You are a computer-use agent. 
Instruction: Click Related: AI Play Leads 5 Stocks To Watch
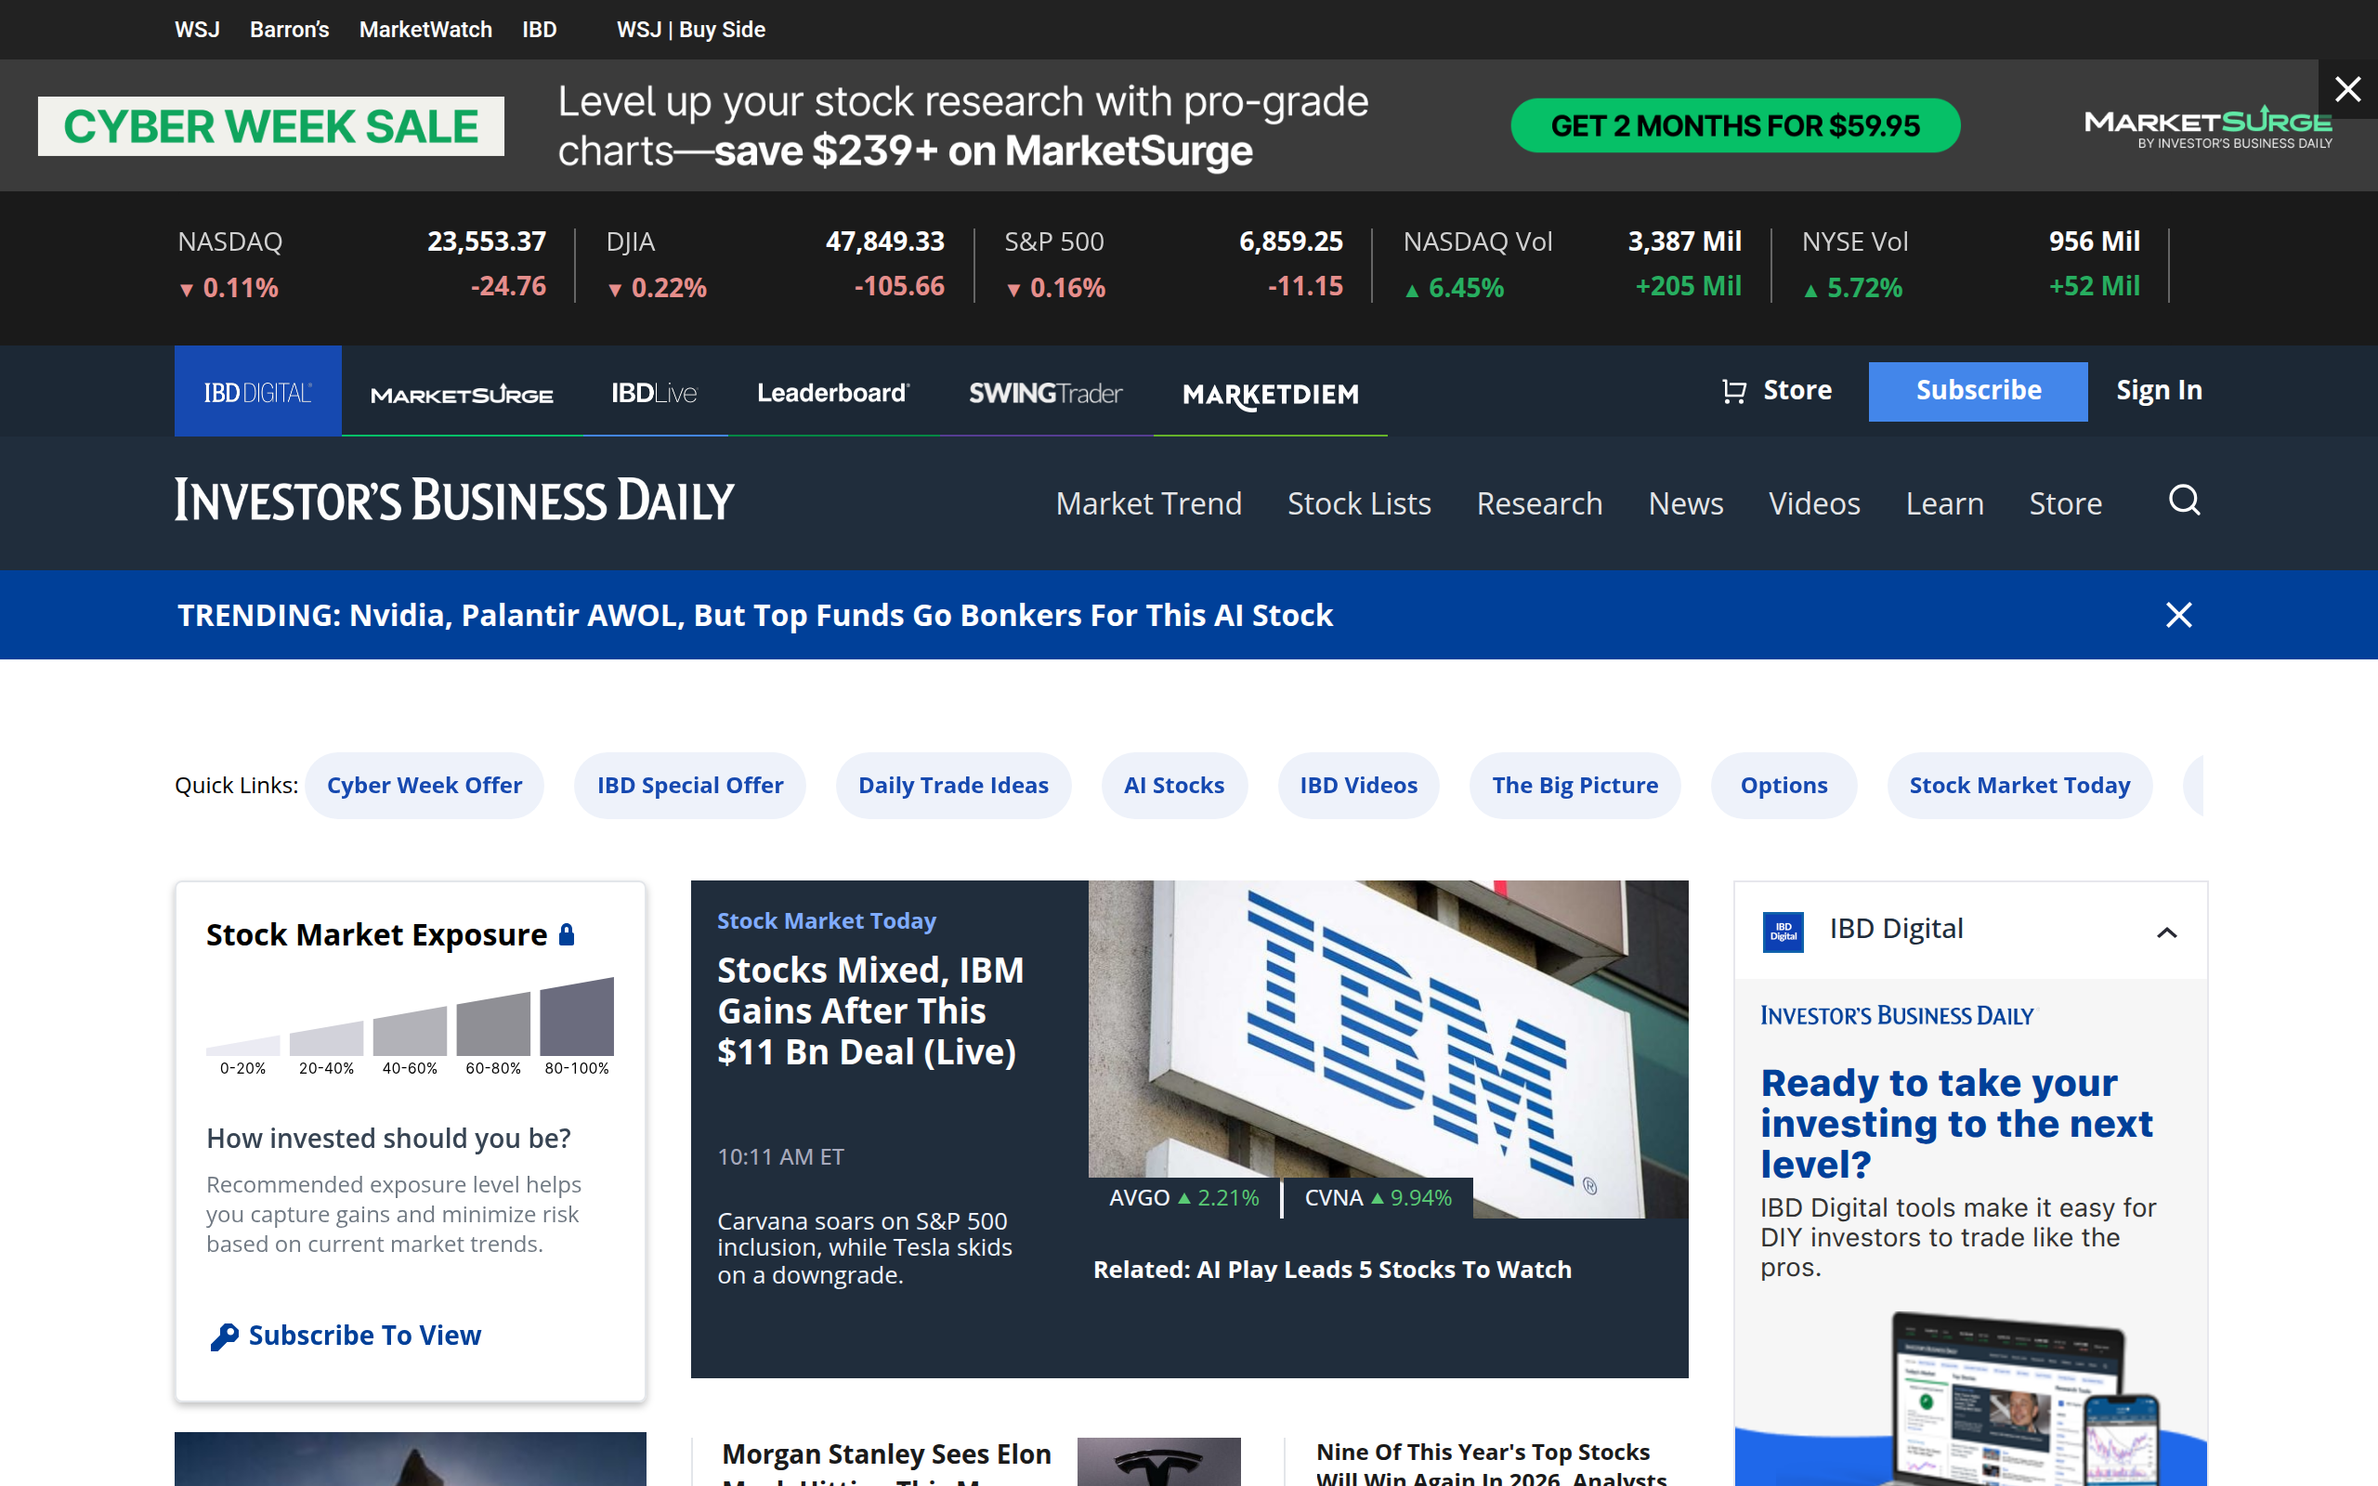coord(1332,1269)
